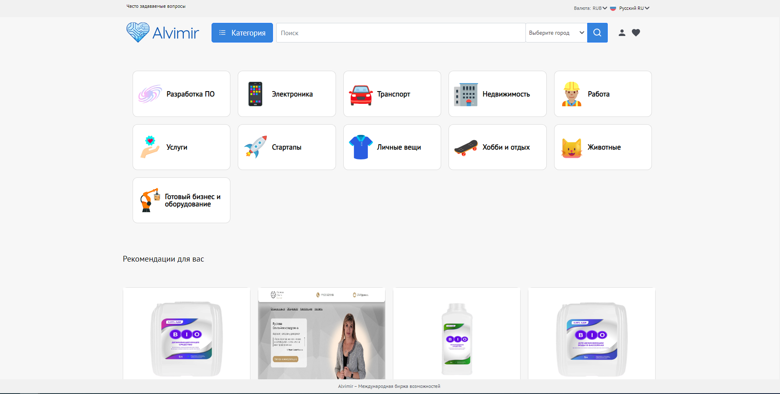
Task: Select the red car Транспорт icon
Action: tap(361, 94)
